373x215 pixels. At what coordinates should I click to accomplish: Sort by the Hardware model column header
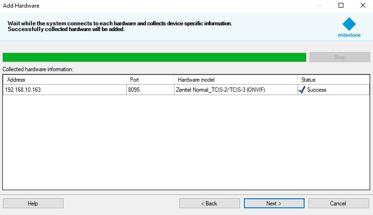tap(235, 80)
